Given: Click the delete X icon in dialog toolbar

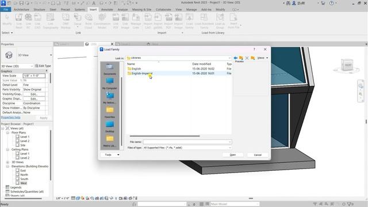Looking at the screenshot, I should (247, 58).
